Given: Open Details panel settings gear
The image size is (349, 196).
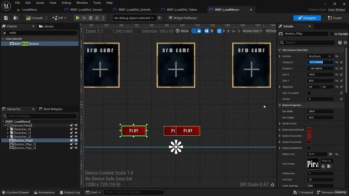Looking at the screenshot, I should click(x=345, y=42).
